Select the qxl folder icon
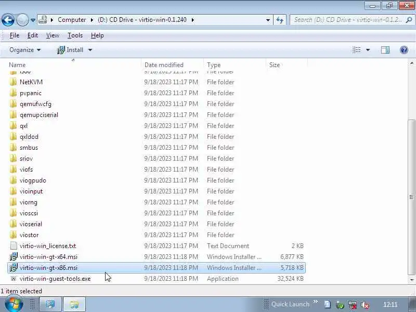The height and width of the screenshot is (312, 416). (14, 125)
